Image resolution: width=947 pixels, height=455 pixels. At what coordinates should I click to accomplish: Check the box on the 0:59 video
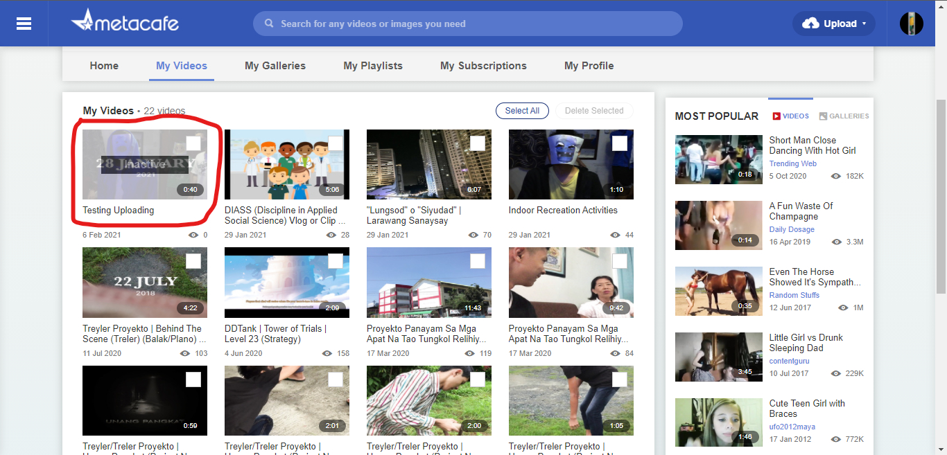point(193,380)
